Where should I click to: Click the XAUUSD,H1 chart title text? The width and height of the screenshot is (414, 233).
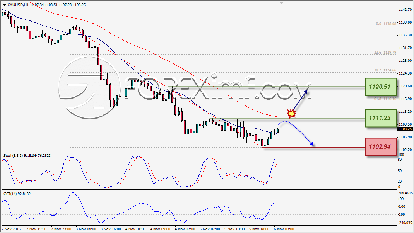18,5
